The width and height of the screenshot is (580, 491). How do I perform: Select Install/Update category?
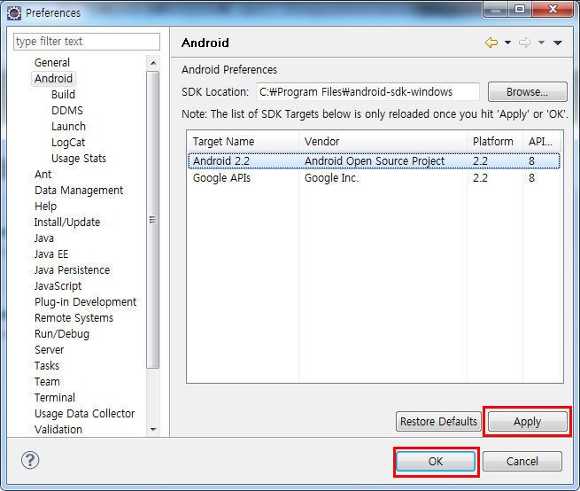[x=67, y=222]
